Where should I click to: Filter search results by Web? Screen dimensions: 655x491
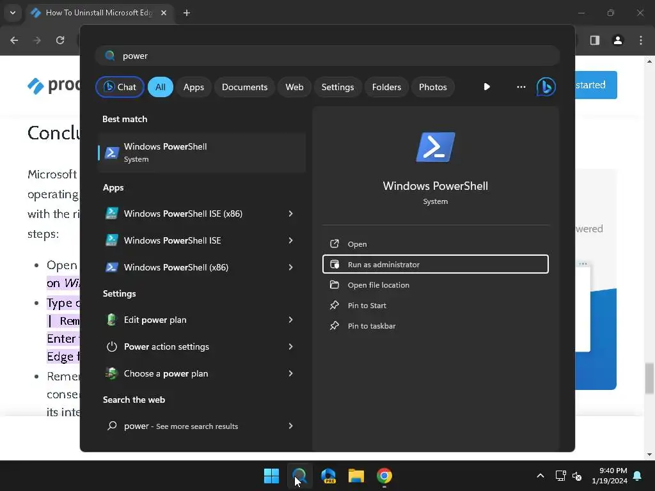pos(294,87)
